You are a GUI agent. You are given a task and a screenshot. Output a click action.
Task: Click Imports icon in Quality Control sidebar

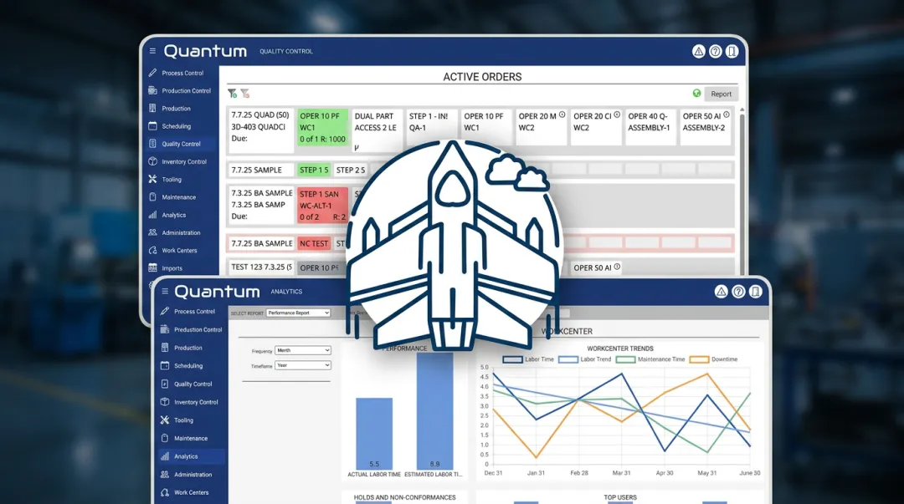point(152,267)
